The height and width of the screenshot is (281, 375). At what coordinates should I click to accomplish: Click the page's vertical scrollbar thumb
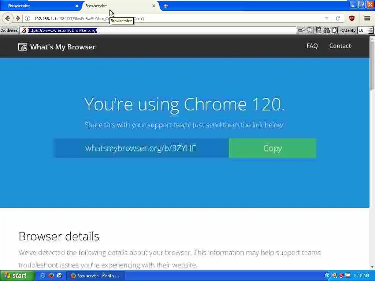pos(372,66)
